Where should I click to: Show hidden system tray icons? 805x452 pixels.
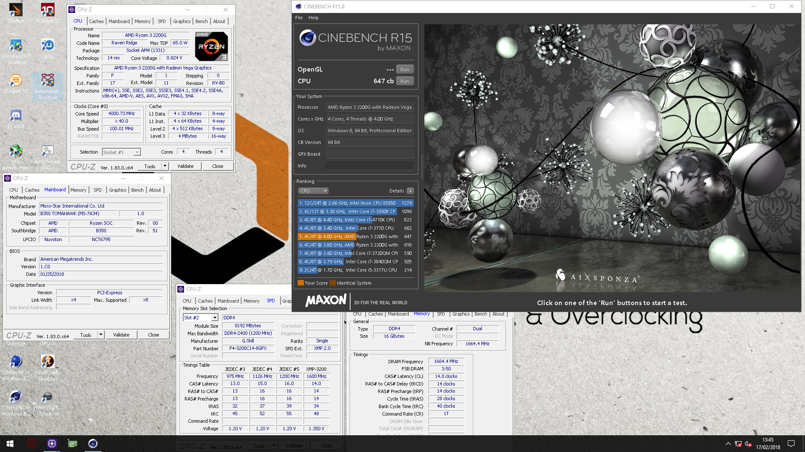click(728, 444)
